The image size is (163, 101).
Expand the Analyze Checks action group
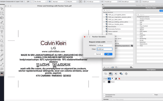tap(138, 19)
